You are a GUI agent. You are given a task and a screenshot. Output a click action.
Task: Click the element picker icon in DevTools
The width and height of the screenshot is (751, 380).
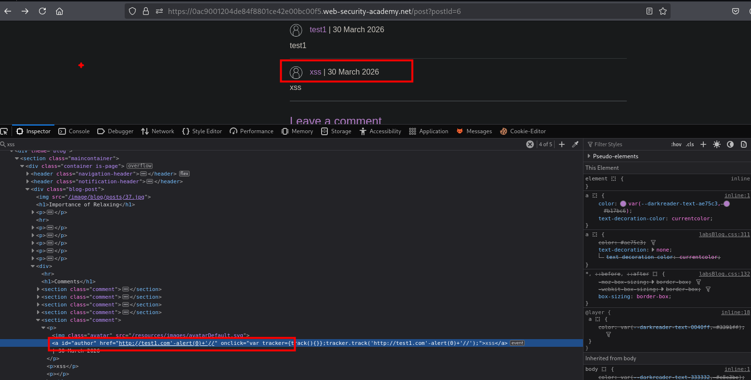4,131
